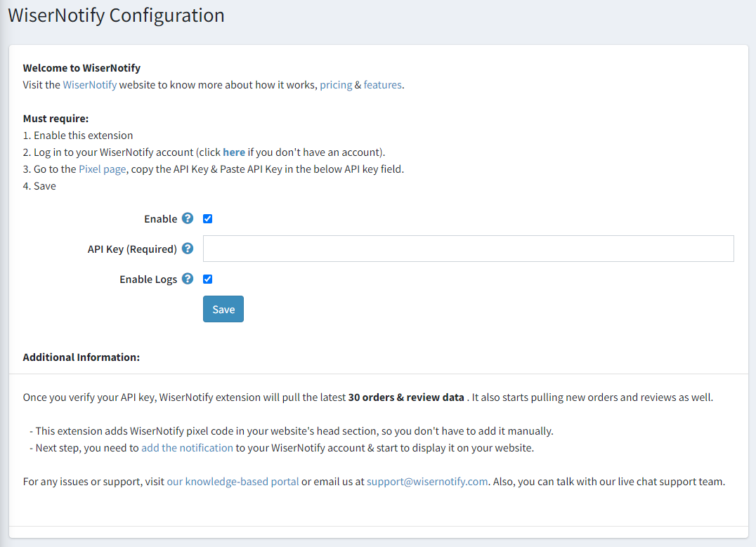Click the help icon beside API Key (Required)
The image size is (756, 547).
[x=188, y=249]
